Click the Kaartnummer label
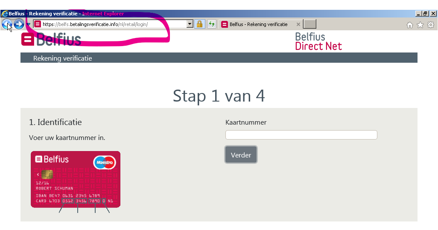 (x=246, y=122)
